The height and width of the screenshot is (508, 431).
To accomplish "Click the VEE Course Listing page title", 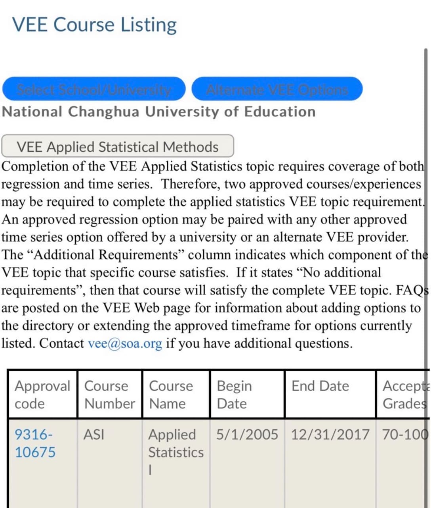I will [95, 25].
